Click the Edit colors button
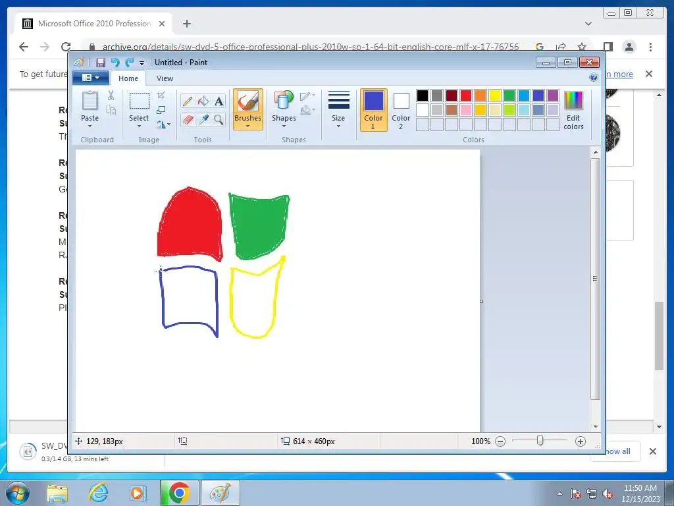674x506 pixels. point(573,111)
